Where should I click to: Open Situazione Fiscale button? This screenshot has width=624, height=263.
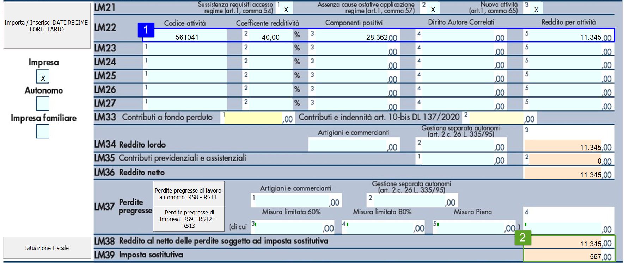[x=47, y=248]
